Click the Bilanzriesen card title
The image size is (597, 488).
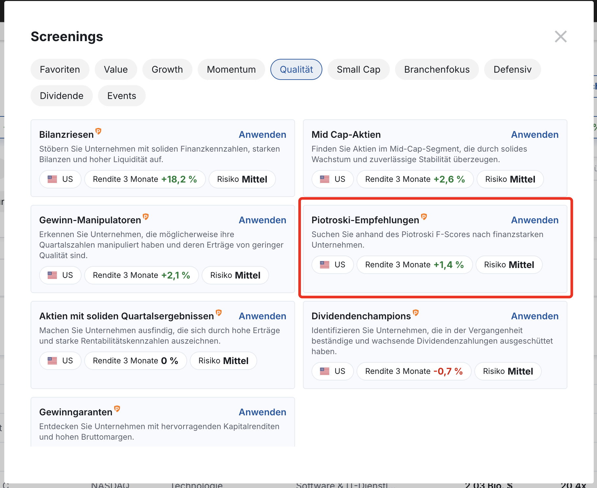[x=66, y=134]
